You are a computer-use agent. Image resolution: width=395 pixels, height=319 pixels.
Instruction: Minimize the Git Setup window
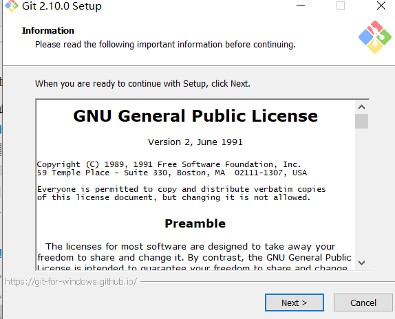pyautogui.click(x=301, y=5)
